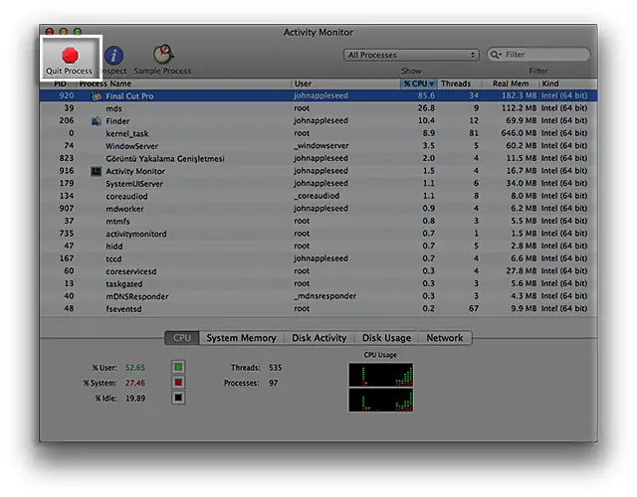Click the magnifier icon in Filter field
The height and width of the screenshot is (497, 637).
coord(496,55)
